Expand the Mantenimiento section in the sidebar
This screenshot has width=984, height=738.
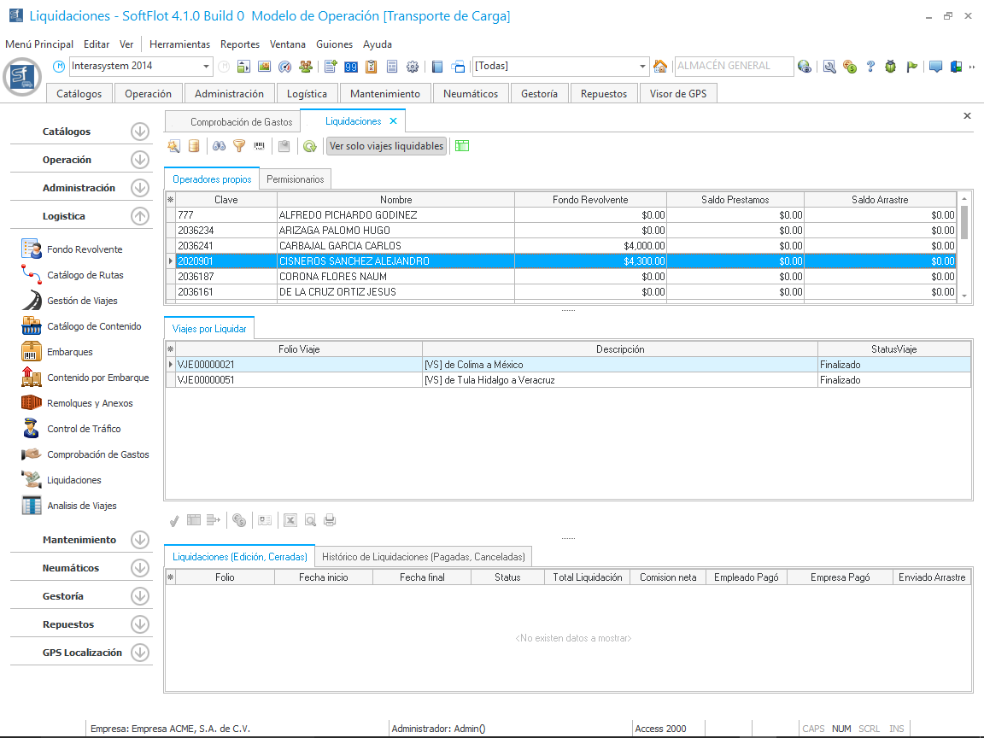pos(139,540)
